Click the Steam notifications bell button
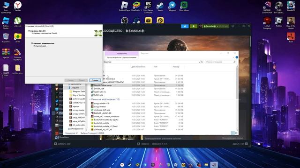 194,26
